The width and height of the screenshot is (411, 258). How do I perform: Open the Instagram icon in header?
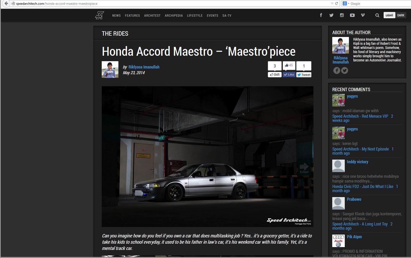342,15
